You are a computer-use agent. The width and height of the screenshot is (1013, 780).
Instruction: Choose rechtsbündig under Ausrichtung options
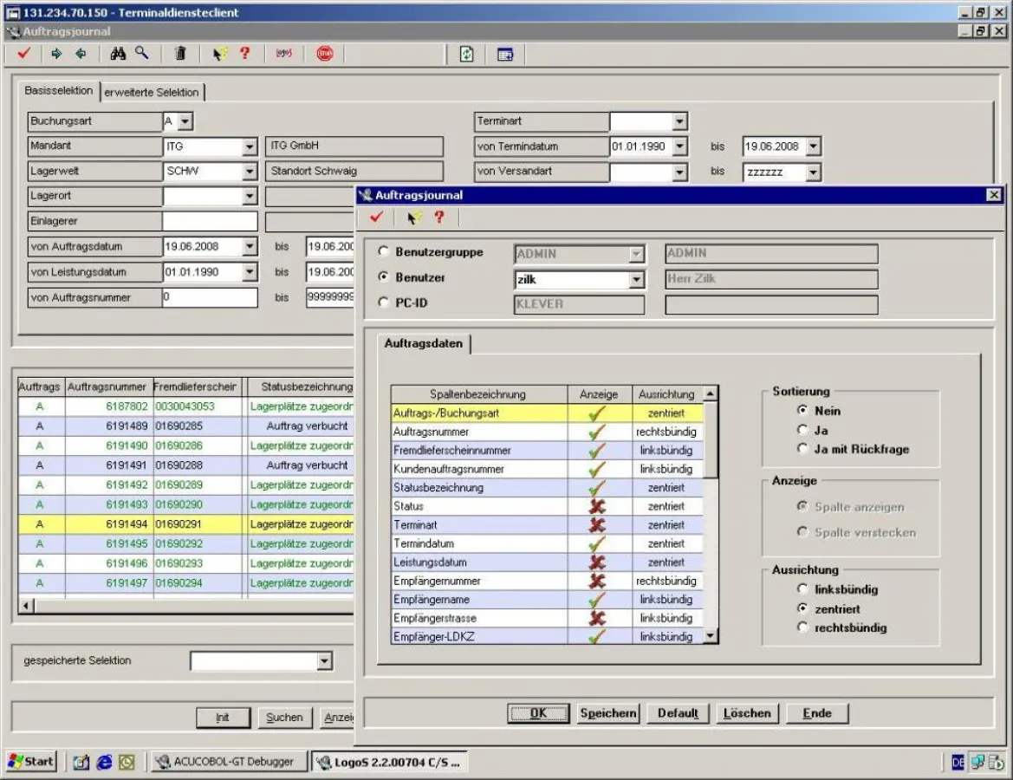(802, 627)
